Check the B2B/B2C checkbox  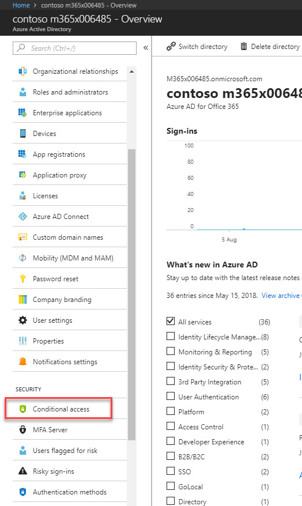pyautogui.click(x=171, y=456)
